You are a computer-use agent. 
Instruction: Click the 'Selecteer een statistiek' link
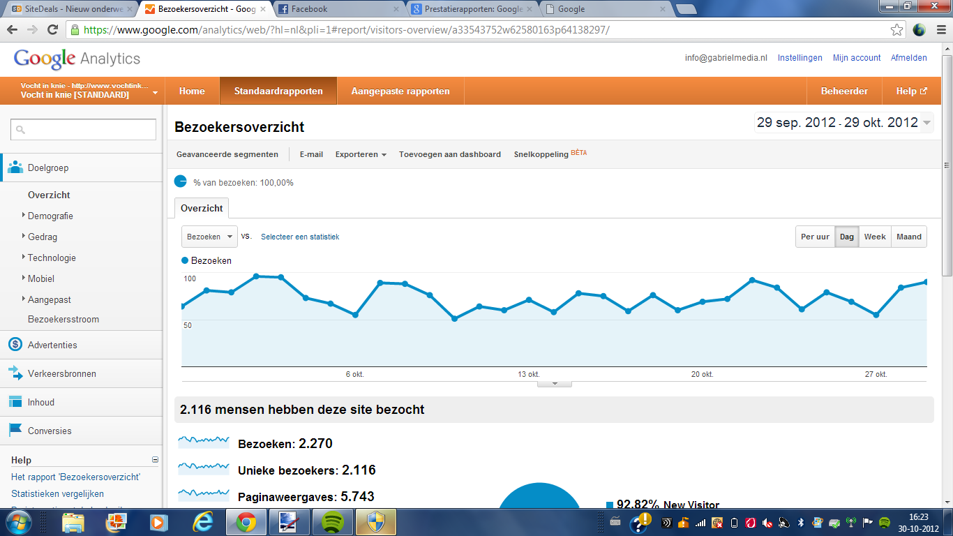point(300,237)
